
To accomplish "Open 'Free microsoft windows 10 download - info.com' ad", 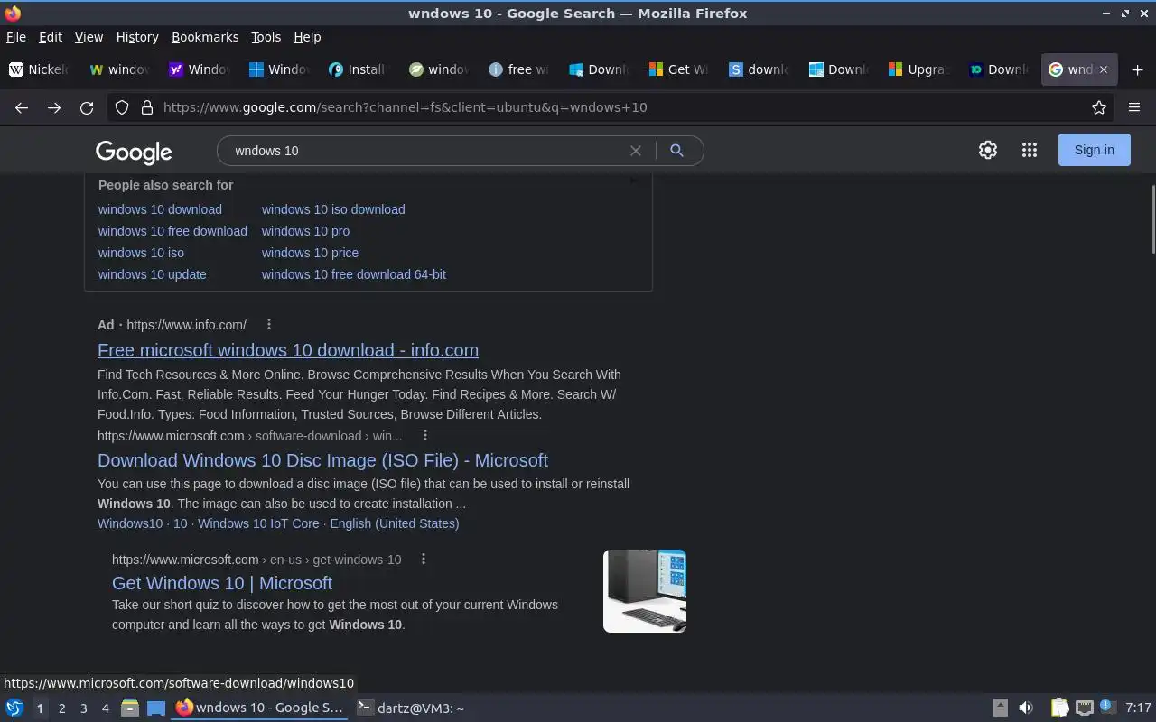I will (x=288, y=350).
